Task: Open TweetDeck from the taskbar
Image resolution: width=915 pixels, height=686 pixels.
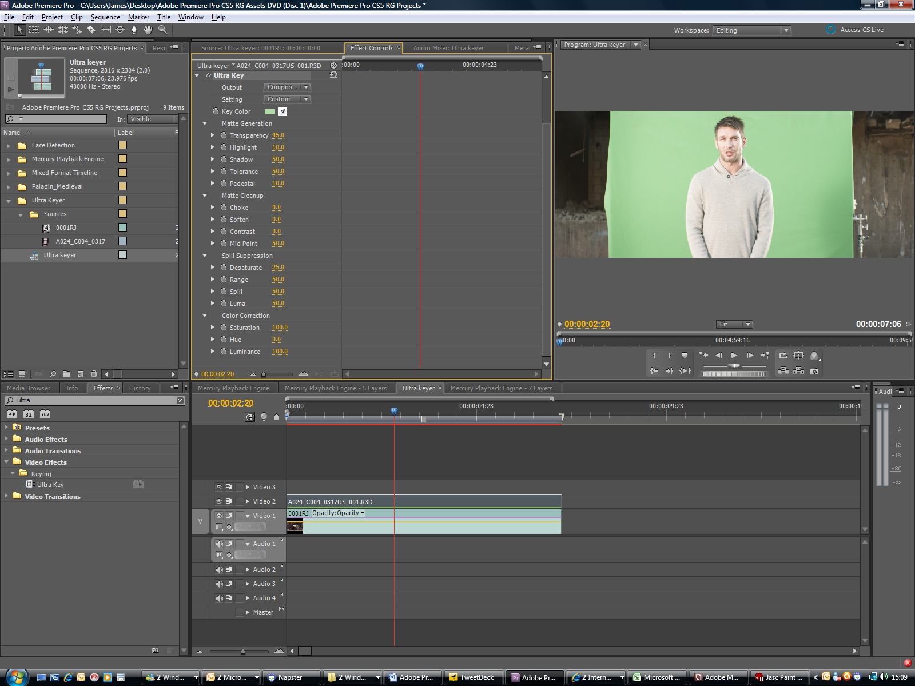Action: click(472, 677)
